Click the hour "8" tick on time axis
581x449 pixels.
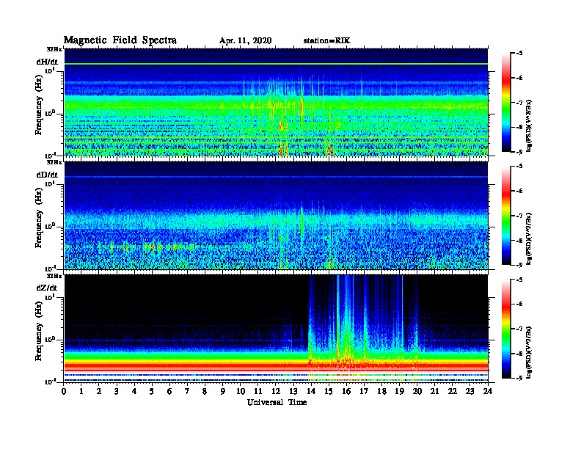click(205, 391)
